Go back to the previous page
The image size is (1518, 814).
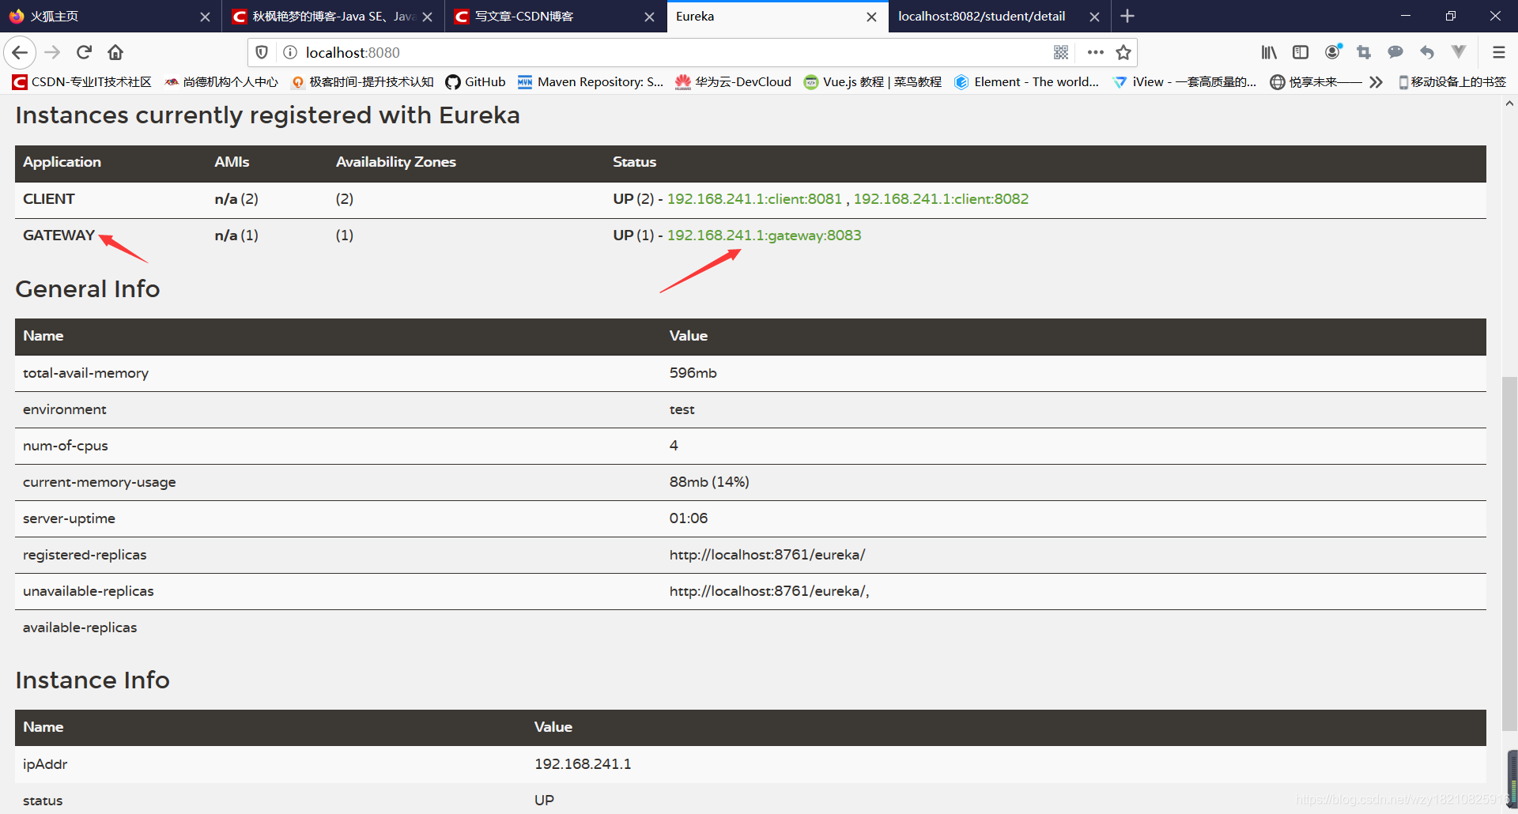(x=20, y=52)
